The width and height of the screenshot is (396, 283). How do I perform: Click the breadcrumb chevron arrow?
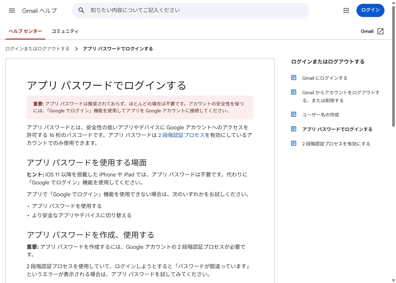pos(76,49)
